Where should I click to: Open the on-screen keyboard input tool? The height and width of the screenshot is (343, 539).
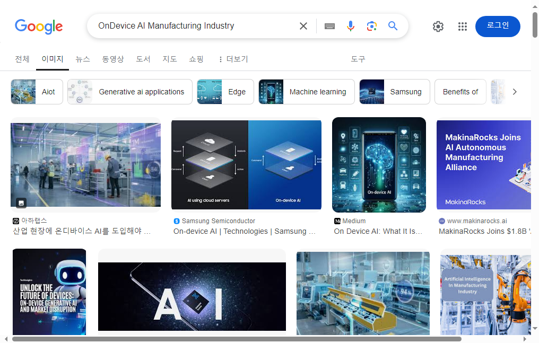click(329, 26)
